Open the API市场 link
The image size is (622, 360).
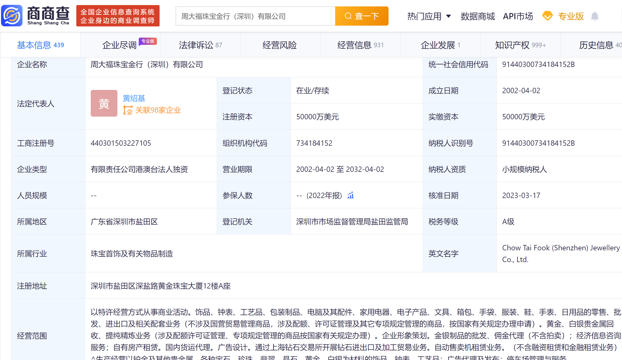point(518,16)
